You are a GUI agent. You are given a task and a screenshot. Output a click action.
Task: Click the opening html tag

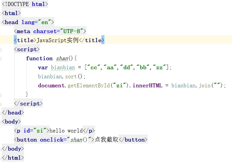11,13
